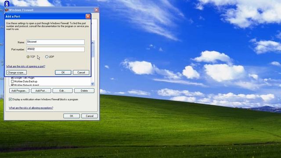Click the Delete button in Windows Firewall
Viewport: 281px width, 158px height.
pos(84,91)
